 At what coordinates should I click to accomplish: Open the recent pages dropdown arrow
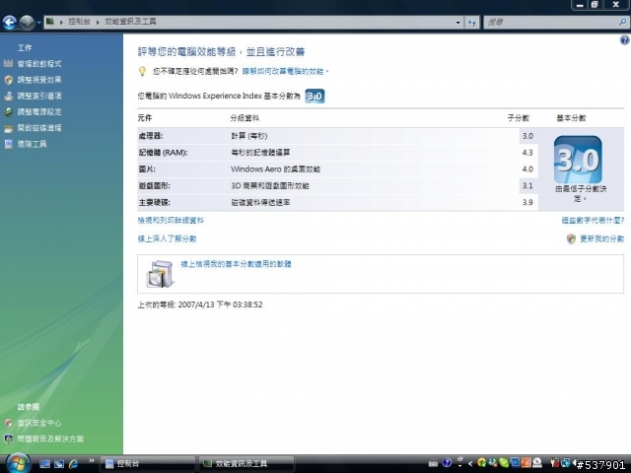pyautogui.click(x=38, y=23)
